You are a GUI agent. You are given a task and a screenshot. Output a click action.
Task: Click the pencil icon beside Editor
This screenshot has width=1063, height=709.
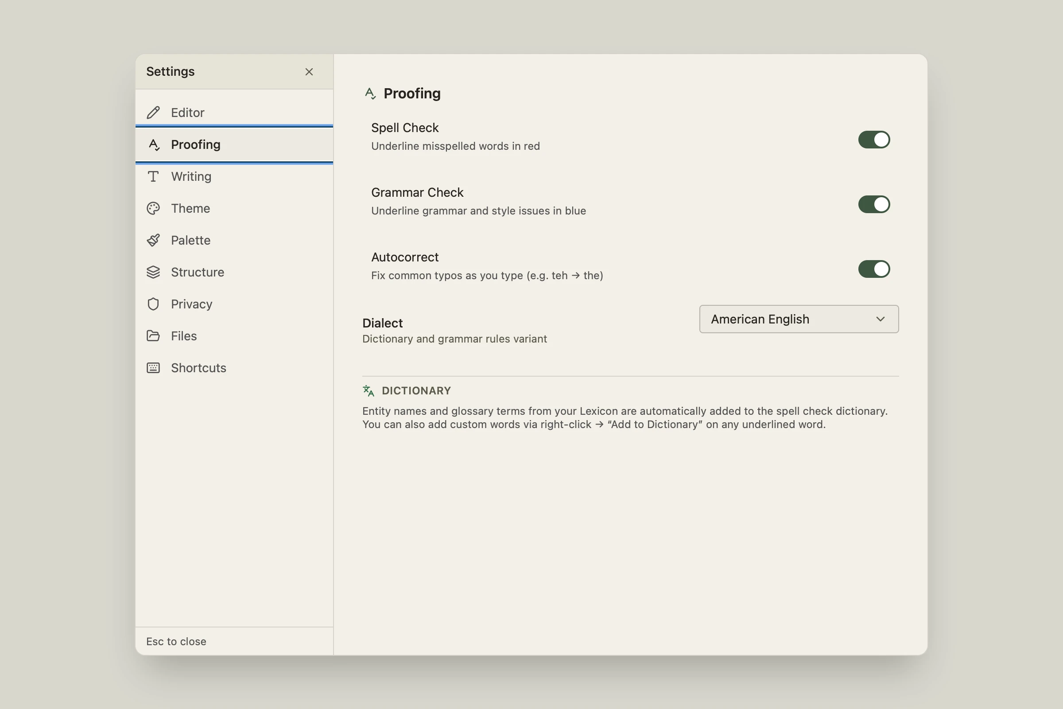point(153,113)
